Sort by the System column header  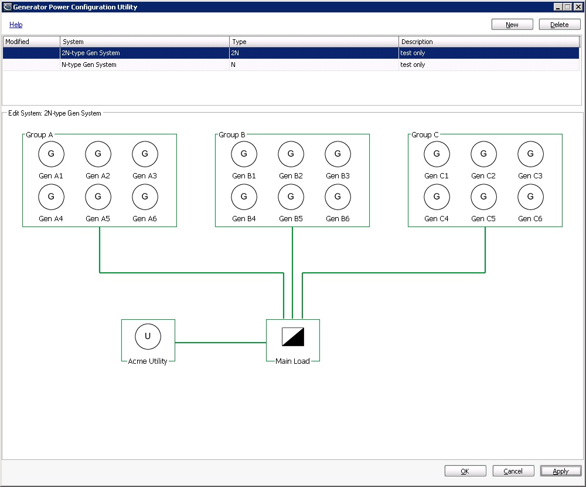coord(144,42)
